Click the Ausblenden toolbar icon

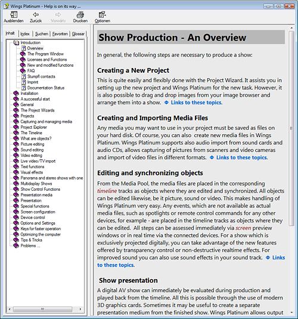(x=14, y=15)
